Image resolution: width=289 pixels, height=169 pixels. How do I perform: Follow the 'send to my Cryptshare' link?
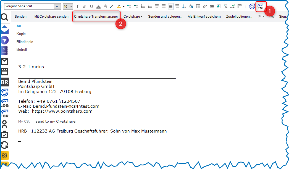pyautogui.click(x=55, y=122)
